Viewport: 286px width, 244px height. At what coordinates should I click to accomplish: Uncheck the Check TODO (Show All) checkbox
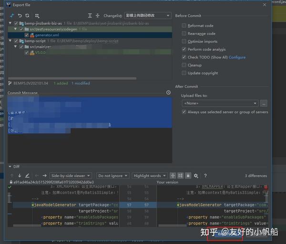pos(184,57)
